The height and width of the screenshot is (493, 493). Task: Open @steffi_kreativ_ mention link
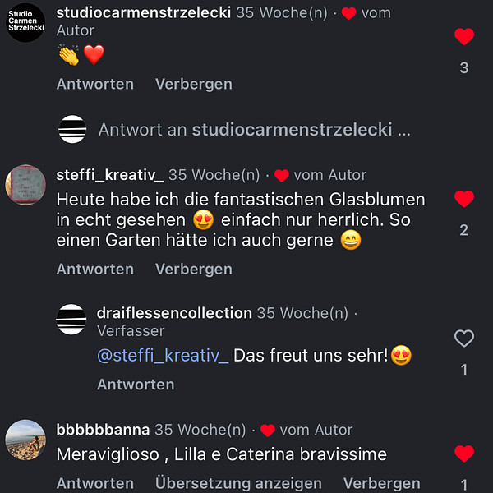[163, 356]
